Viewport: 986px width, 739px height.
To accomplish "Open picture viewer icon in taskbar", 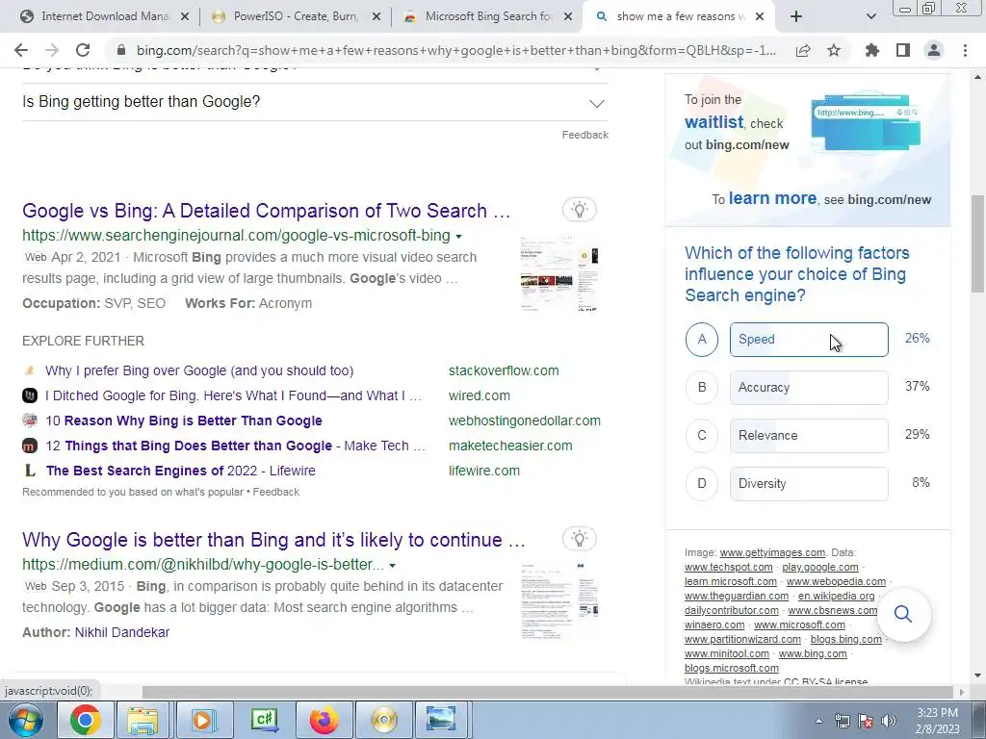I will click(x=441, y=720).
